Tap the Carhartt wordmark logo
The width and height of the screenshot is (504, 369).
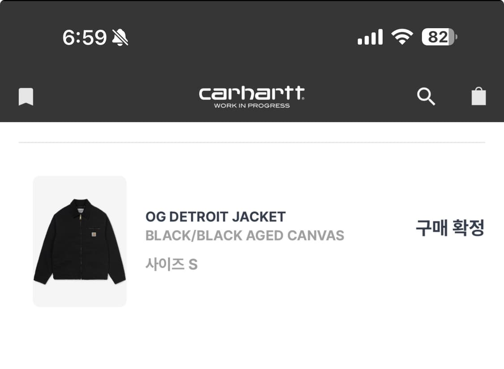pos(252,94)
